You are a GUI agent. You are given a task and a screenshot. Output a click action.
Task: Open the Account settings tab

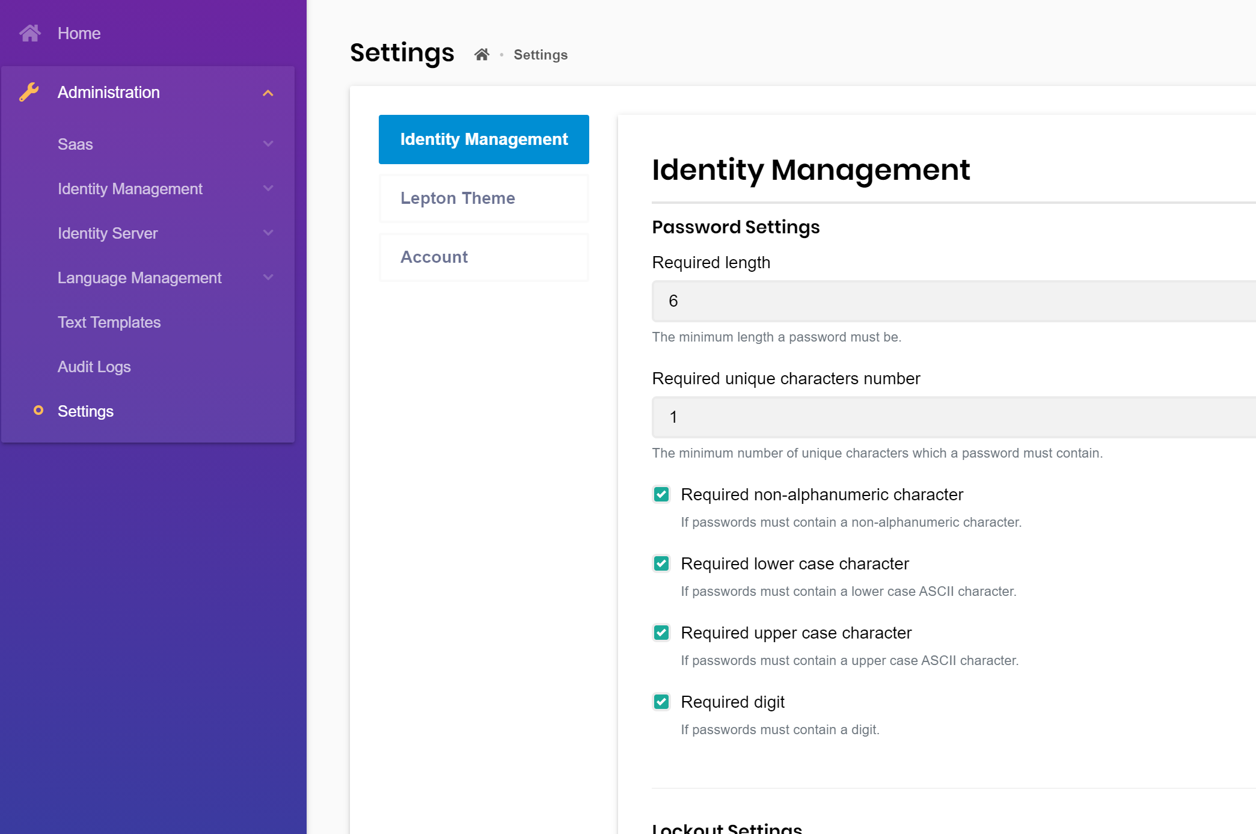click(483, 257)
